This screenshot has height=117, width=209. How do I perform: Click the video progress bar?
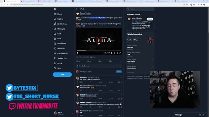click(99, 50)
